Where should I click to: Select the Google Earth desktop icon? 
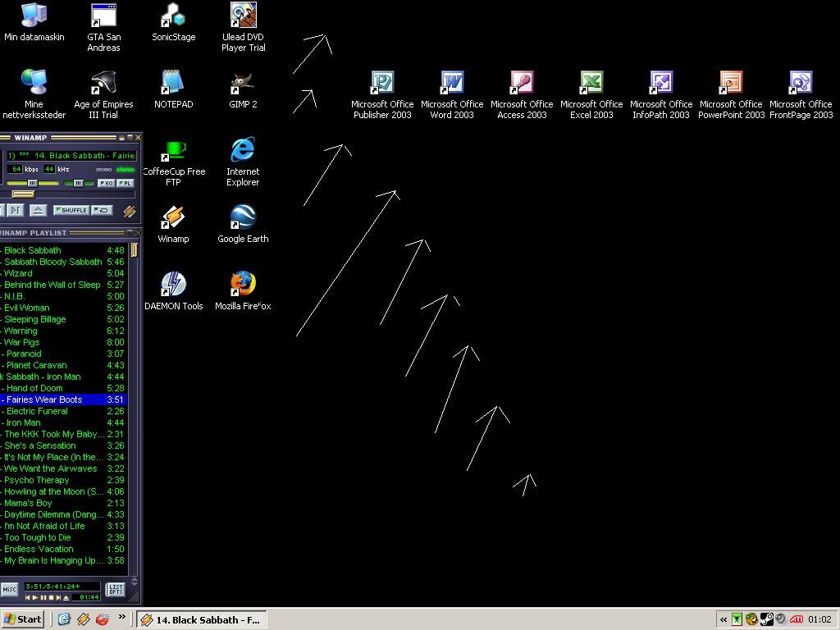tap(243, 218)
